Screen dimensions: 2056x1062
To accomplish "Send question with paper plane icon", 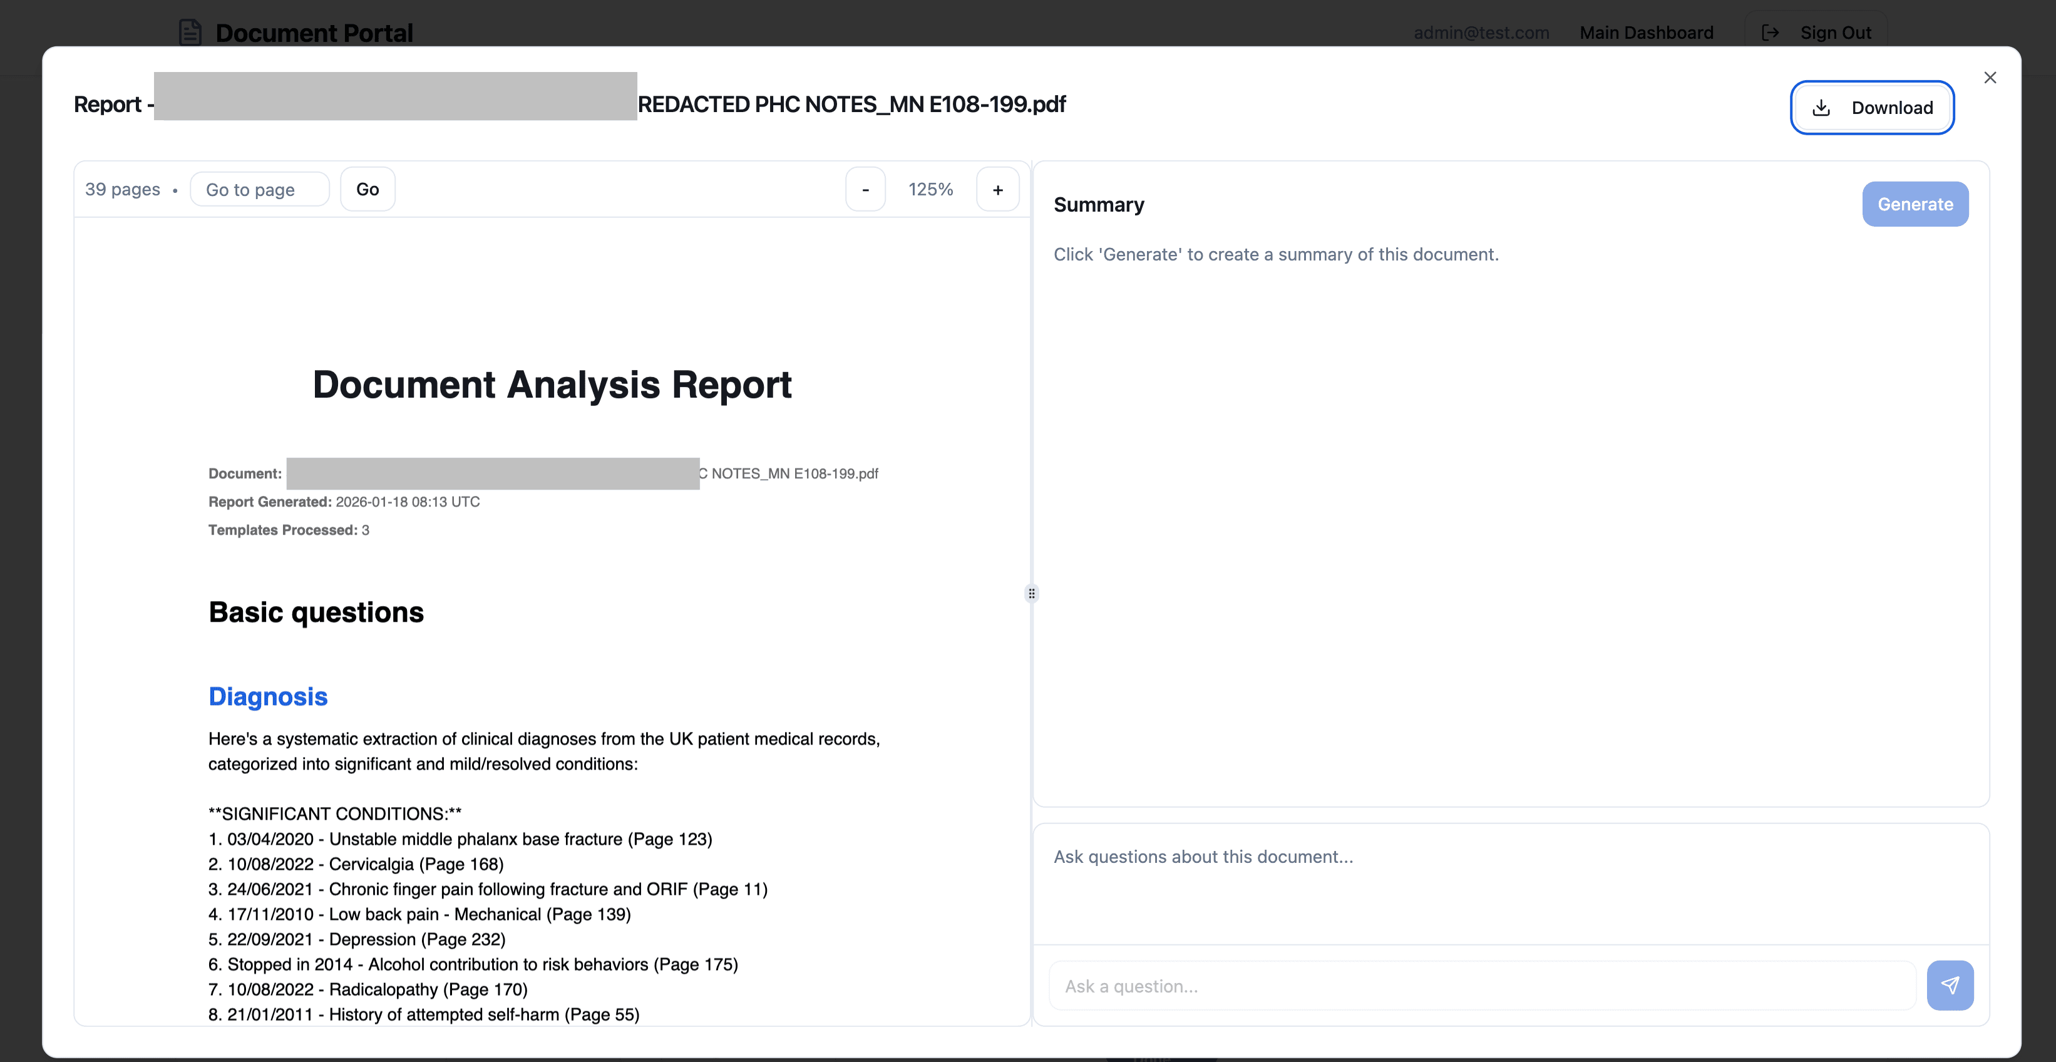I will pyautogui.click(x=1950, y=986).
